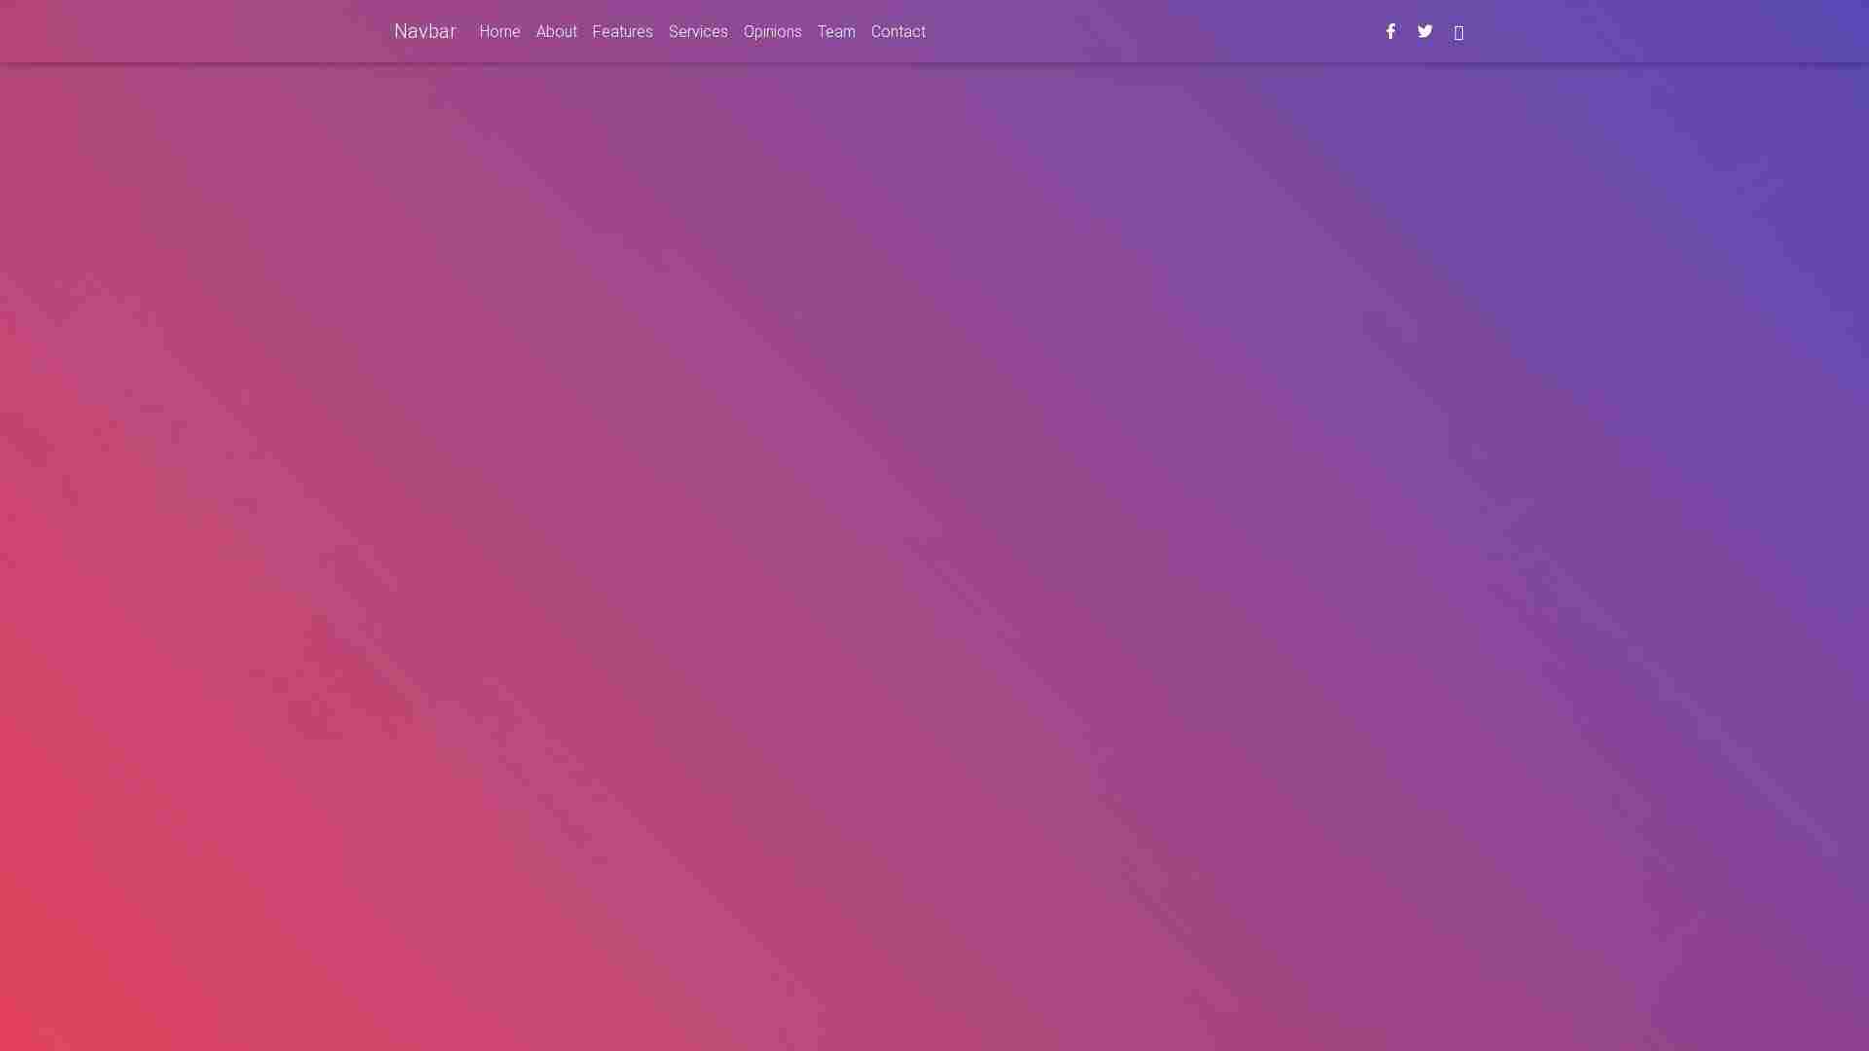The image size is (1869, 1051).
Task: Open the About nav link
Action: coord(556,32)
